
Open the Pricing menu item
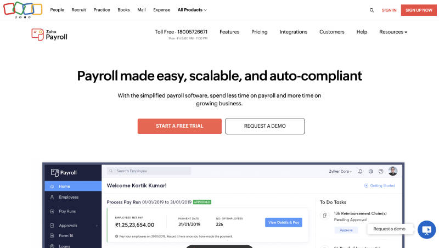click(260, 32)
